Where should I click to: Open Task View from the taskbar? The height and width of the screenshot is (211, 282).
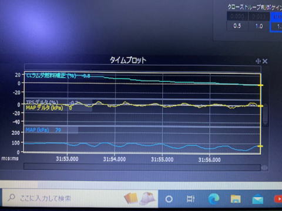(191, 199)
